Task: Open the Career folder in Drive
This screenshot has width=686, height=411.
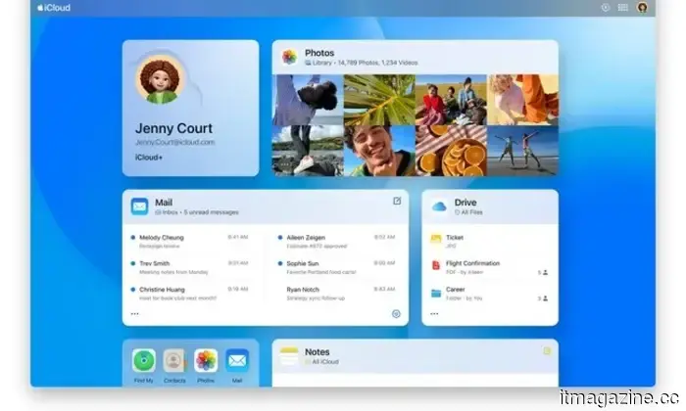Action: point(490,294)
